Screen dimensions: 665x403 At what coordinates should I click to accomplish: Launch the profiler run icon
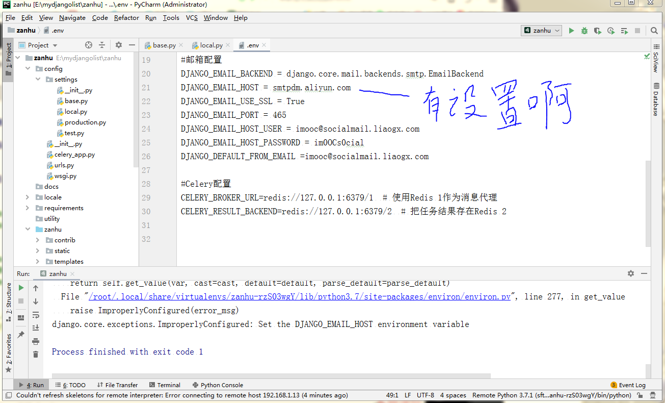pos(611,31)
